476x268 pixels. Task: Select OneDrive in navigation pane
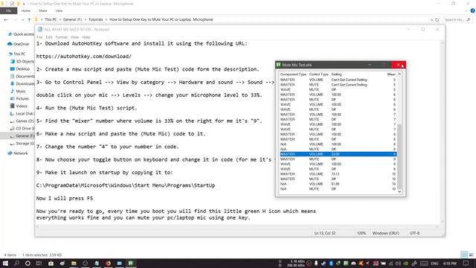click(18, 44)
